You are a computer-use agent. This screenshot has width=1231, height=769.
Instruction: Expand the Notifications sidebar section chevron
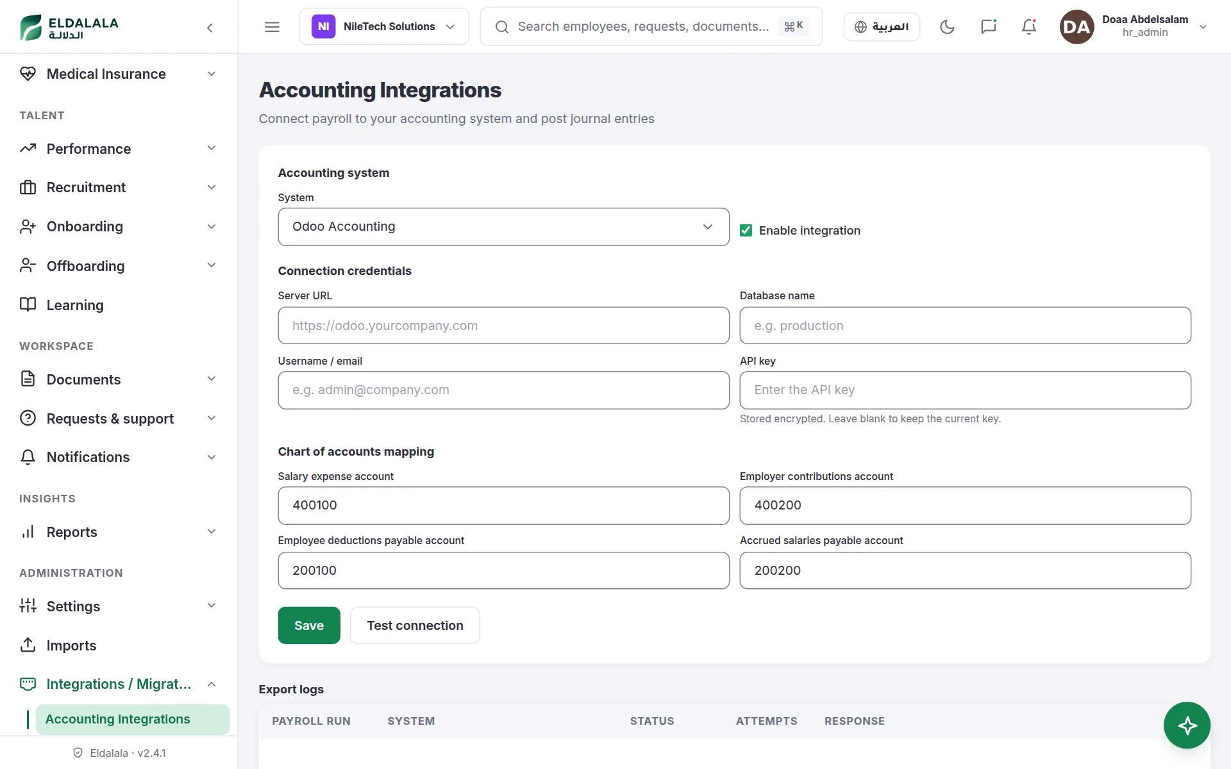click(212, 457)
